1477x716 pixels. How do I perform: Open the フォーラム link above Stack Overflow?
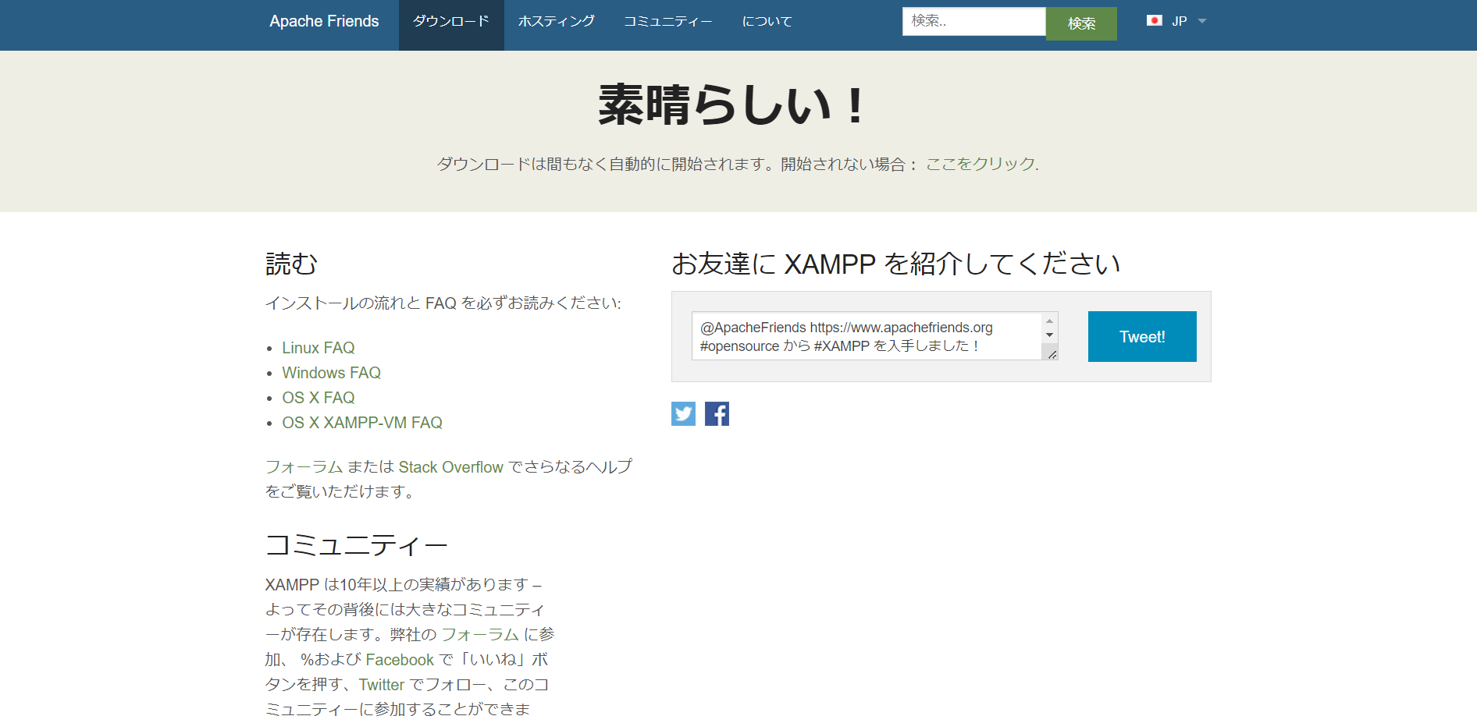304,466
